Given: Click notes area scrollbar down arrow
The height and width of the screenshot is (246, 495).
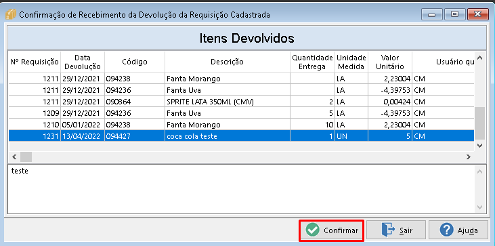Looking at the screenshot, I should 479,207.
